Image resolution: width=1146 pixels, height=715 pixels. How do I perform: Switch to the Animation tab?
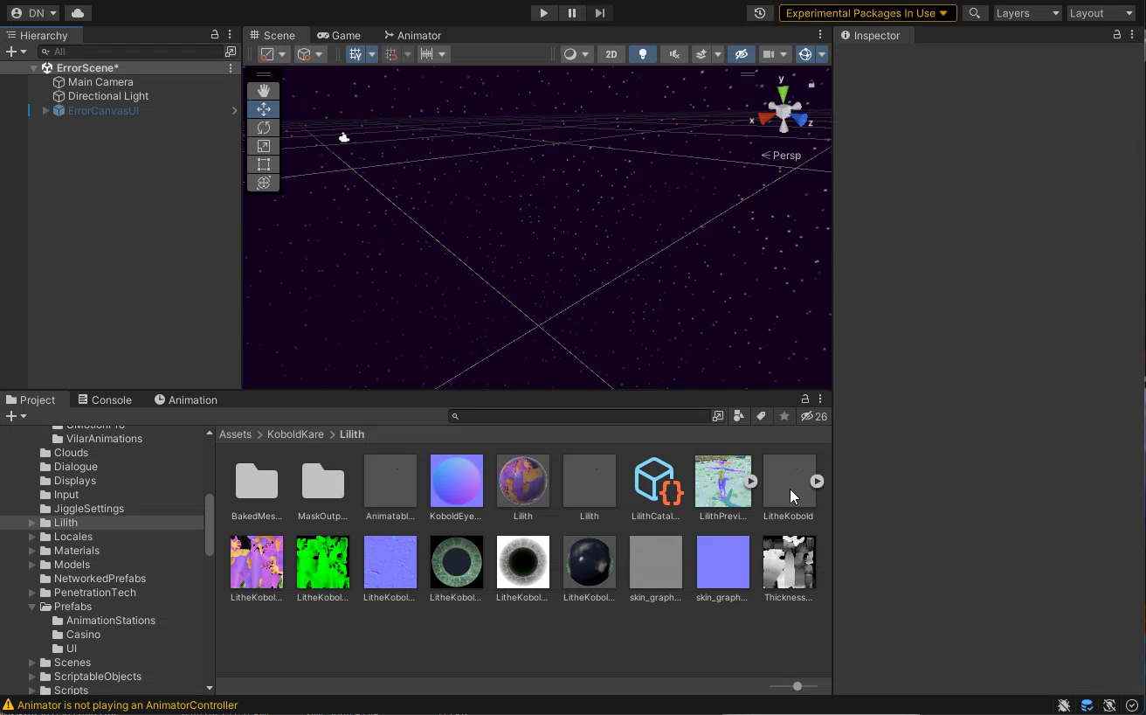[x=185, y=399]
